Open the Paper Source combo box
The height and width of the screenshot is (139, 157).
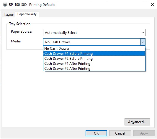[94, 33]
